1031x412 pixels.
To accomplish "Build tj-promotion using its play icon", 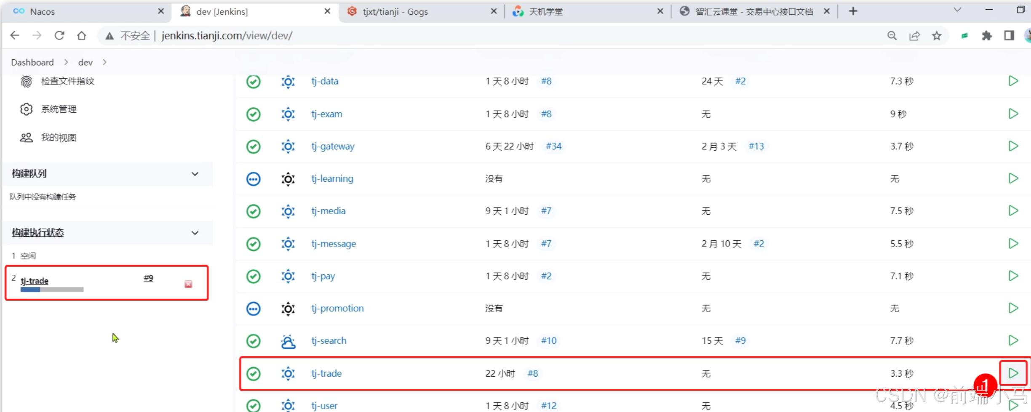I will (x=1013, y=308).
